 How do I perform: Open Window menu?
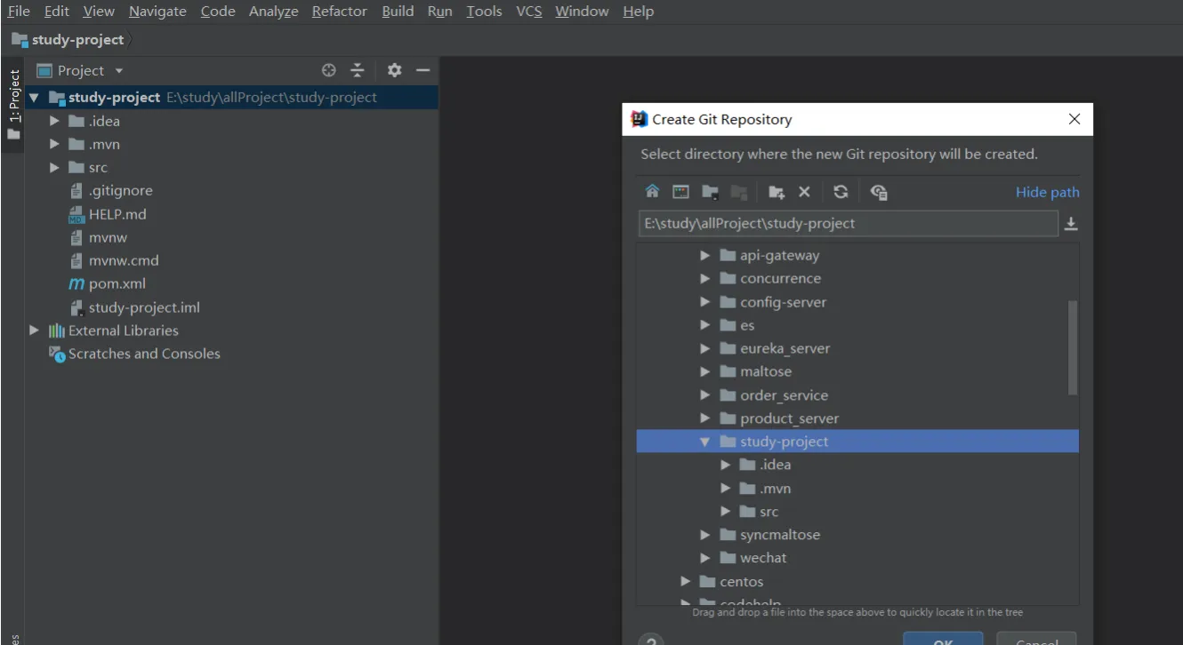[x=582, y=12]
